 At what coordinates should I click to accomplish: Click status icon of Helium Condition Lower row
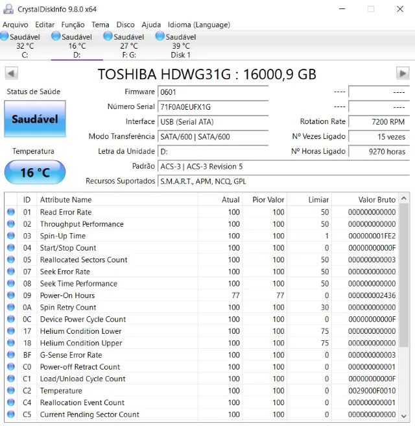tap(11, 331)
